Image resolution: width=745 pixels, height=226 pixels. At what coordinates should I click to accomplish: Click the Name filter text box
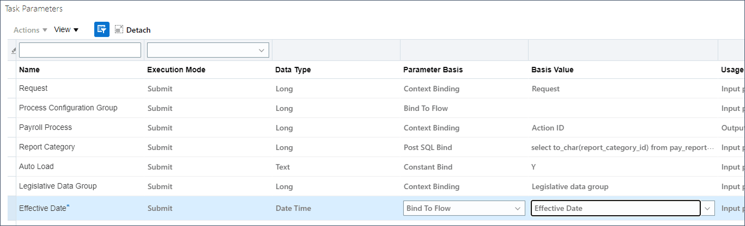[80, 50]
